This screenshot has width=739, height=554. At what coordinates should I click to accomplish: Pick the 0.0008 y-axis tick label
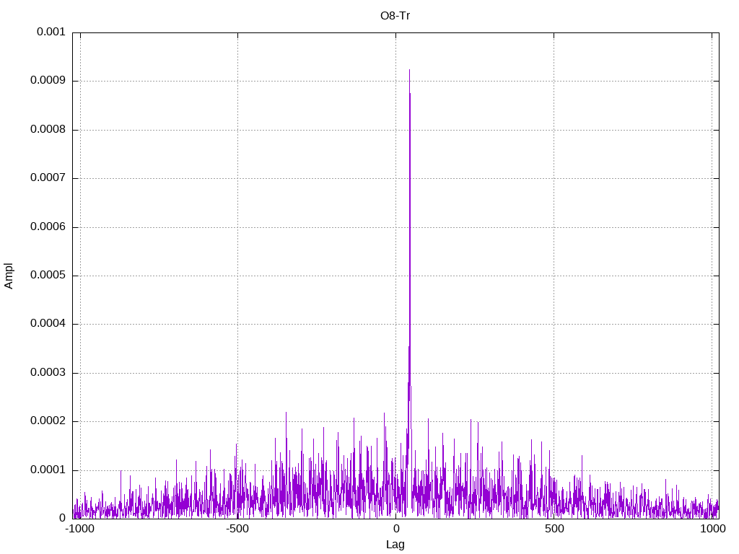coord(48,130)
